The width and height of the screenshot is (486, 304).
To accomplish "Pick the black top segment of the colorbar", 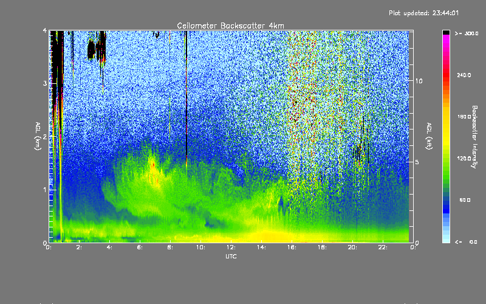I will pos(446,32).
